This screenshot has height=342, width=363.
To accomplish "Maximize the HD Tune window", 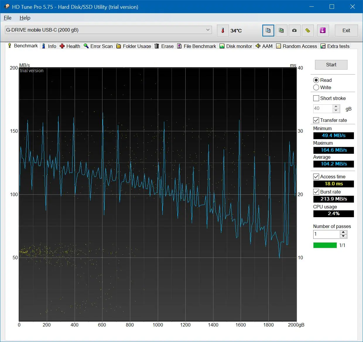I will tap(332, 6).
